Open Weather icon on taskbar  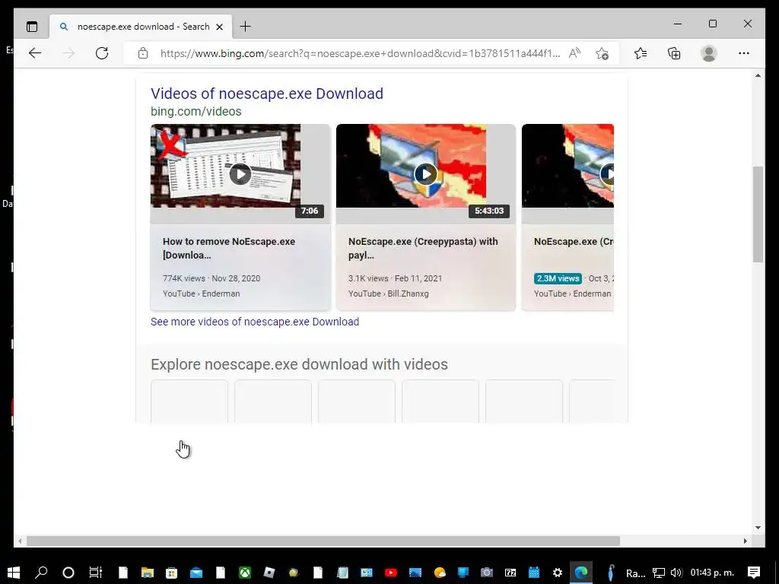(440, 573)
